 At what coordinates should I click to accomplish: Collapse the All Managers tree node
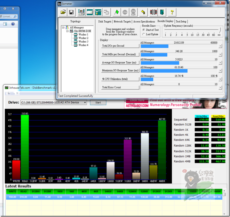63,27
